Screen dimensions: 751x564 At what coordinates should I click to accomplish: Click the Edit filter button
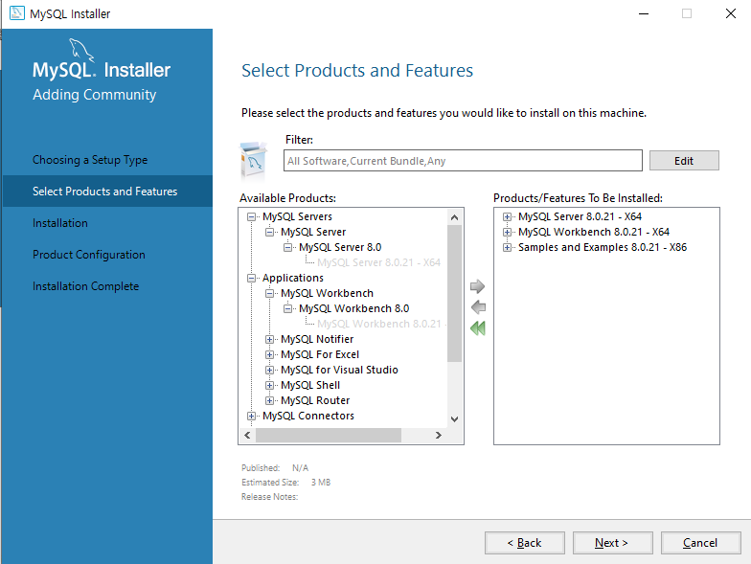[684, 161]
